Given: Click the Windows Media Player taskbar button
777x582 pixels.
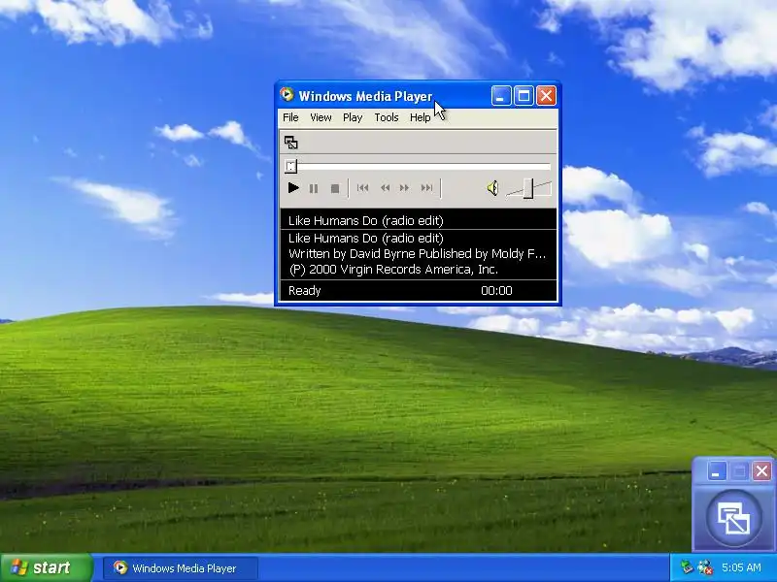Looking at the screenshot, I should 181,568.
